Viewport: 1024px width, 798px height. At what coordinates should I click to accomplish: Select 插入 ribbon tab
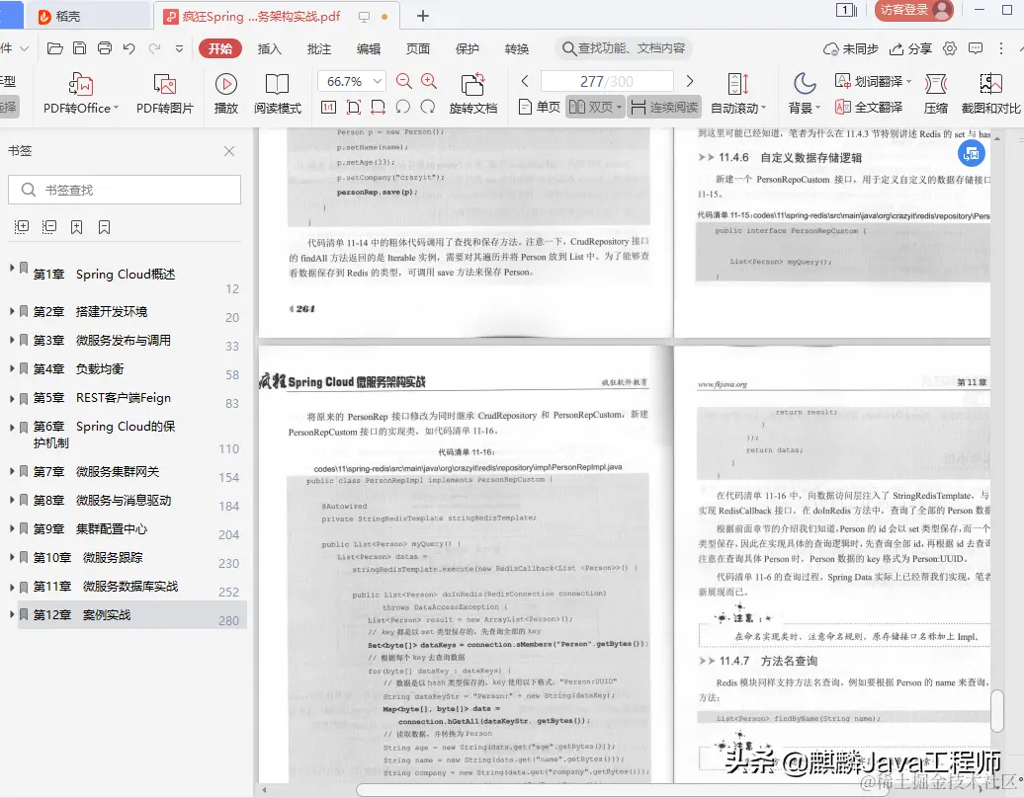(x=269, y=48)
